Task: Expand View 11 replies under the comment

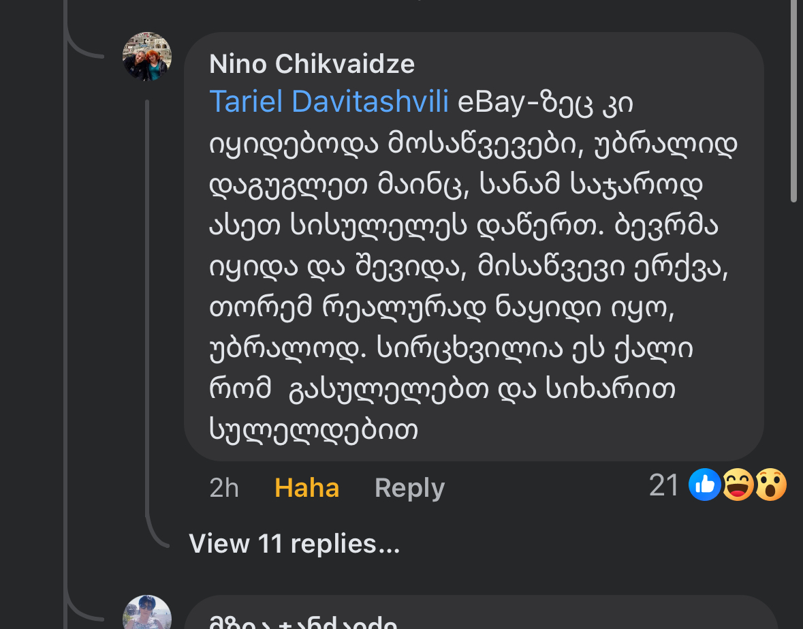Action: [294, 544]
